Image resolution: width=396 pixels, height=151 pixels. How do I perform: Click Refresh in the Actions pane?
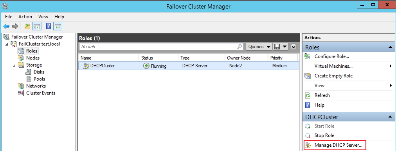coord(322,95)
